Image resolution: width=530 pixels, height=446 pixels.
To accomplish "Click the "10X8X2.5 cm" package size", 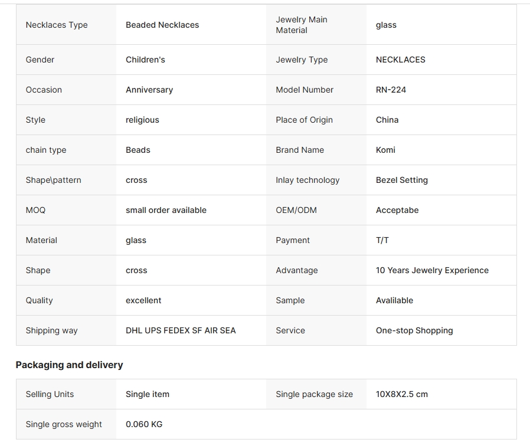I will pos(402,394).
